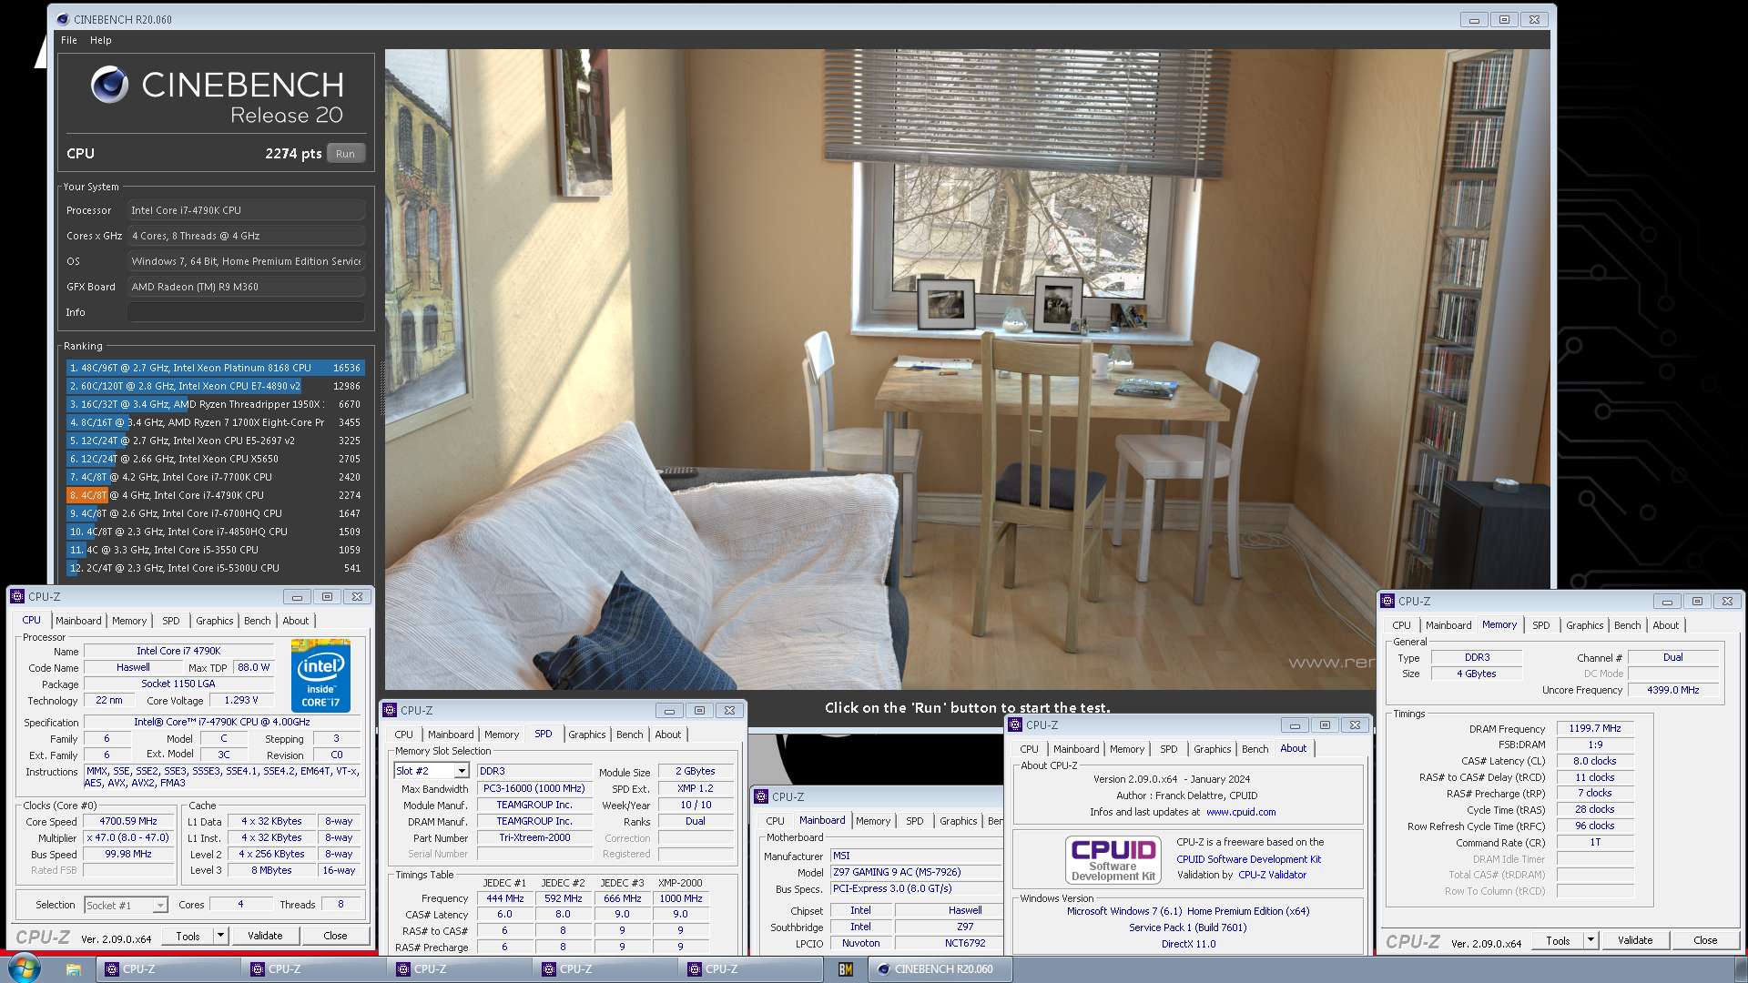
Task: Switch to Mainboard tab in CPU window
Action: (x=78, y=621)
